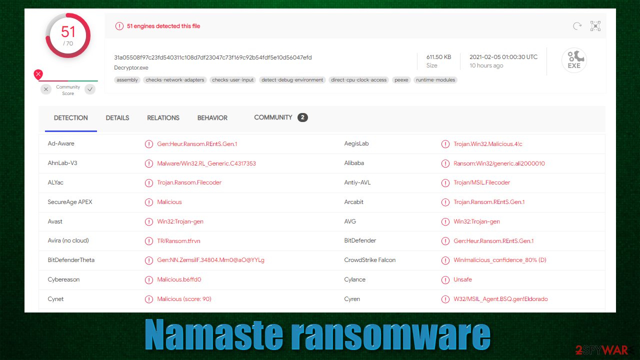The height and width of the screenshot is (360, 640).
Task: Click the 'Trojan/MSIL.Filecoder' result
Action: pos(481,183)
